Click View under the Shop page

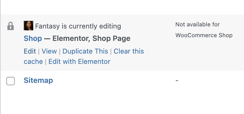(49, 51)
